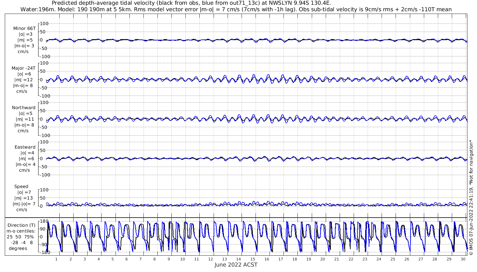Screen dimensions: 477x272
Task: Click '|m-o|= 4' in the Eastward panel
Action: (x=26, y=164)
